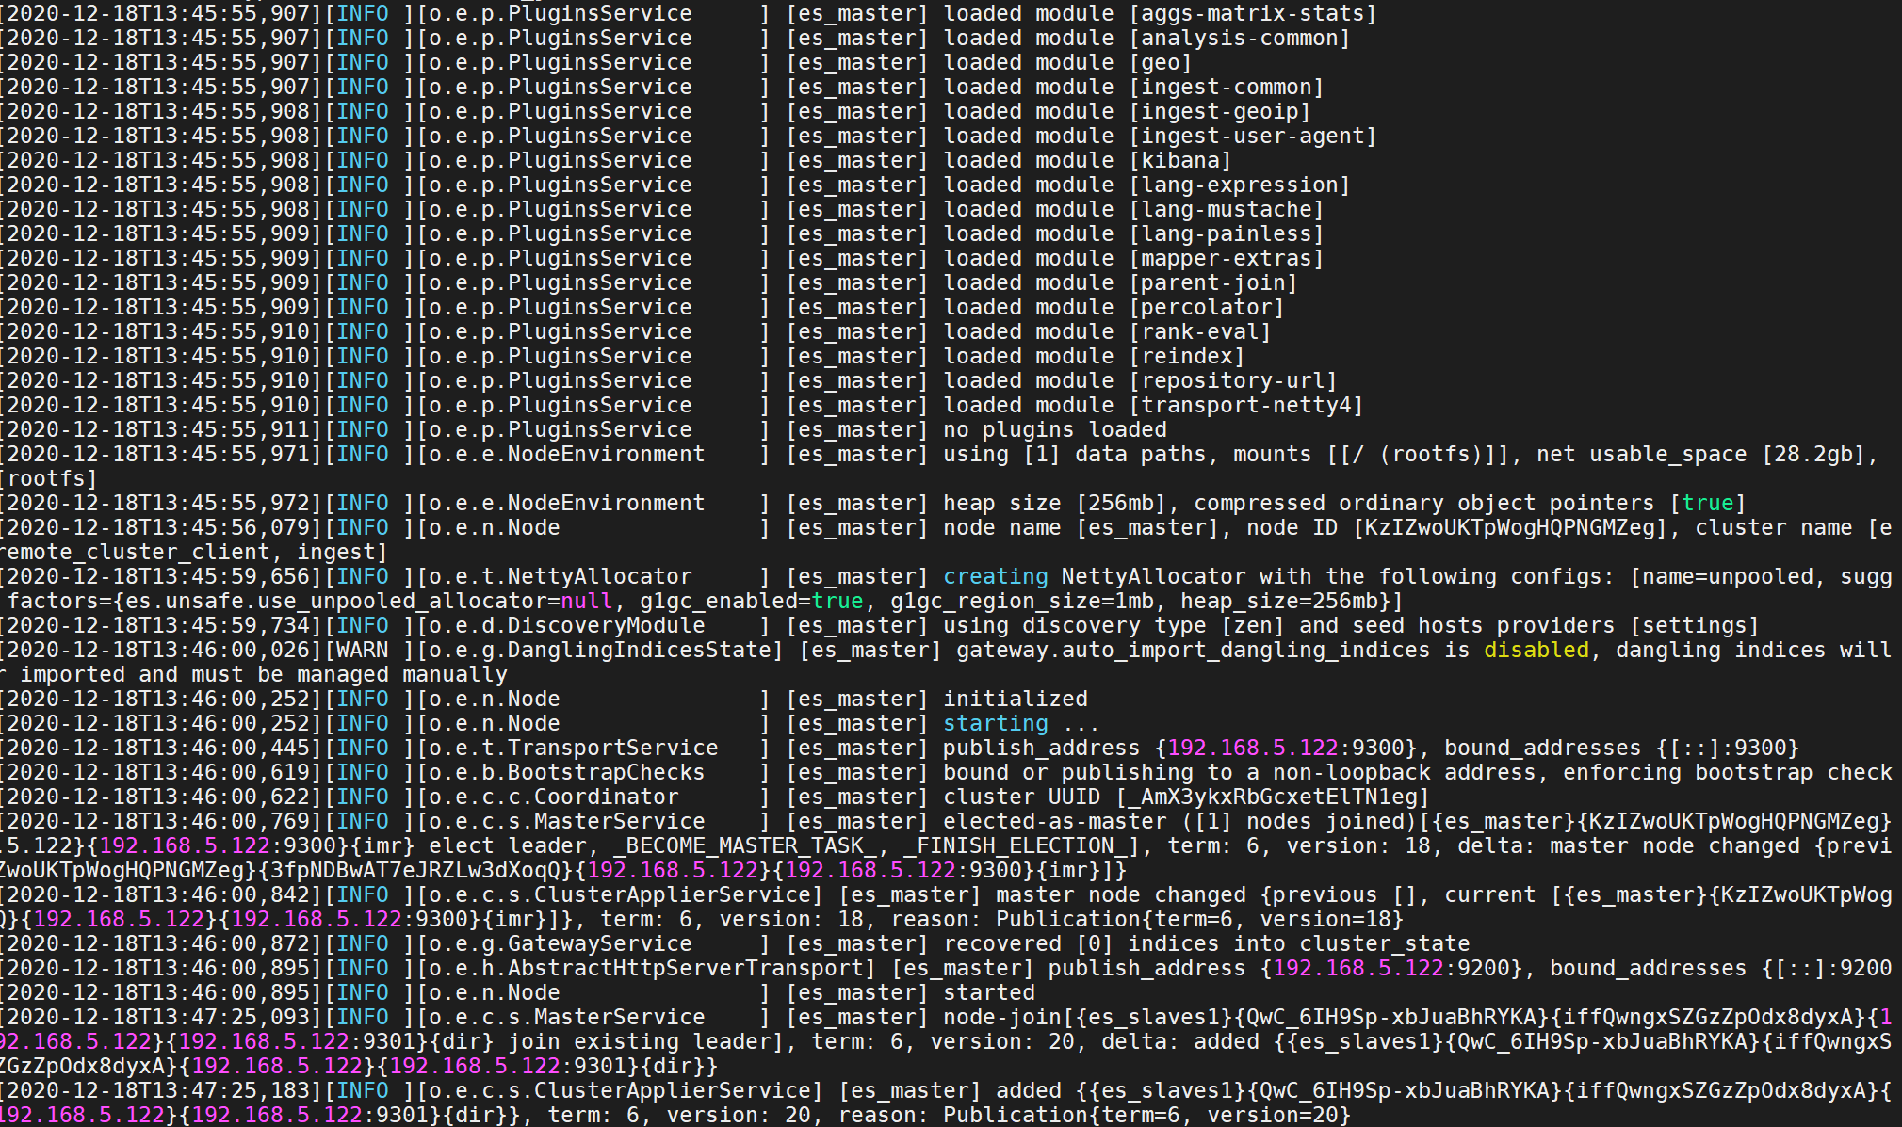Select the lang-painless module text

(x=1226, y=234)
